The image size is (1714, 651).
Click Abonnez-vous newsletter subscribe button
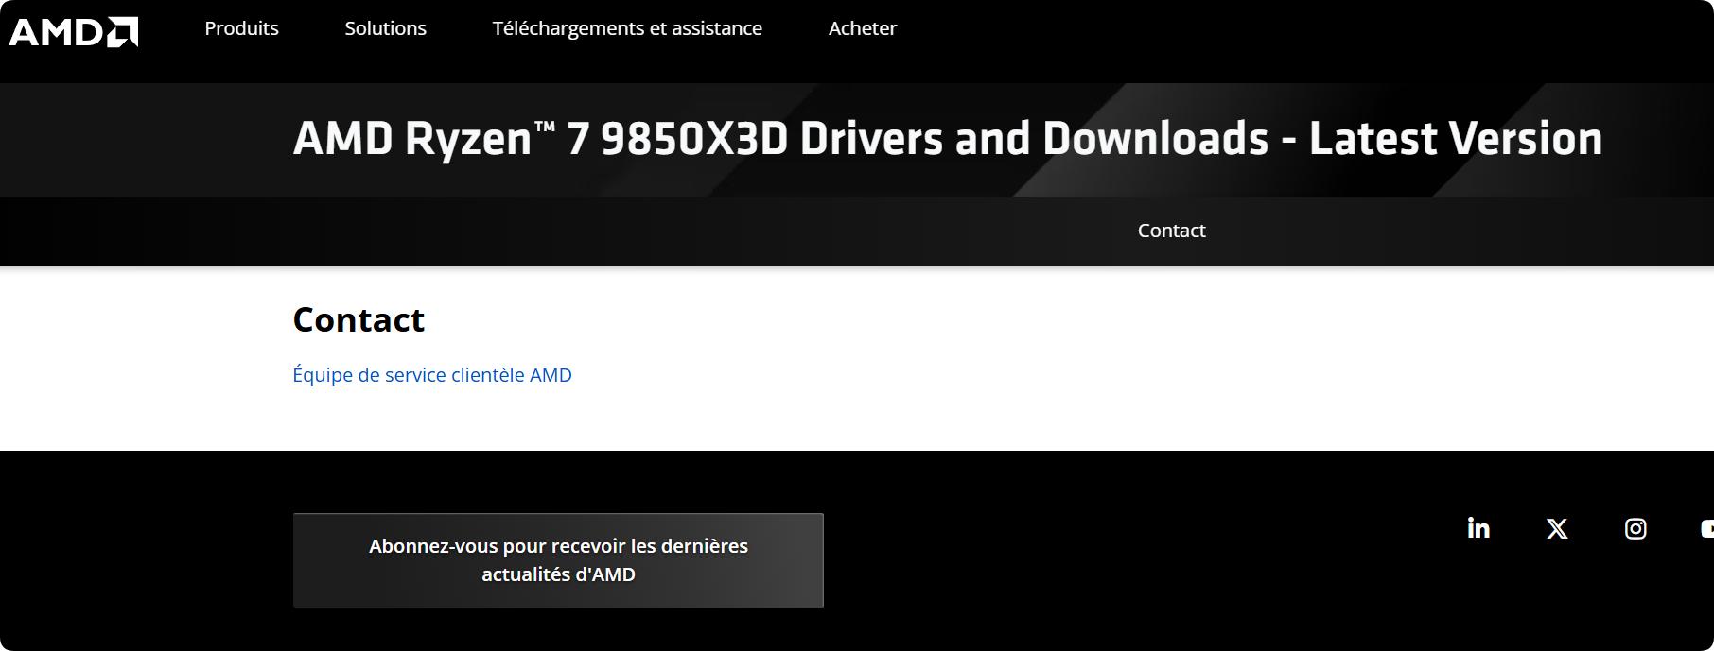(x=558, y=560)
